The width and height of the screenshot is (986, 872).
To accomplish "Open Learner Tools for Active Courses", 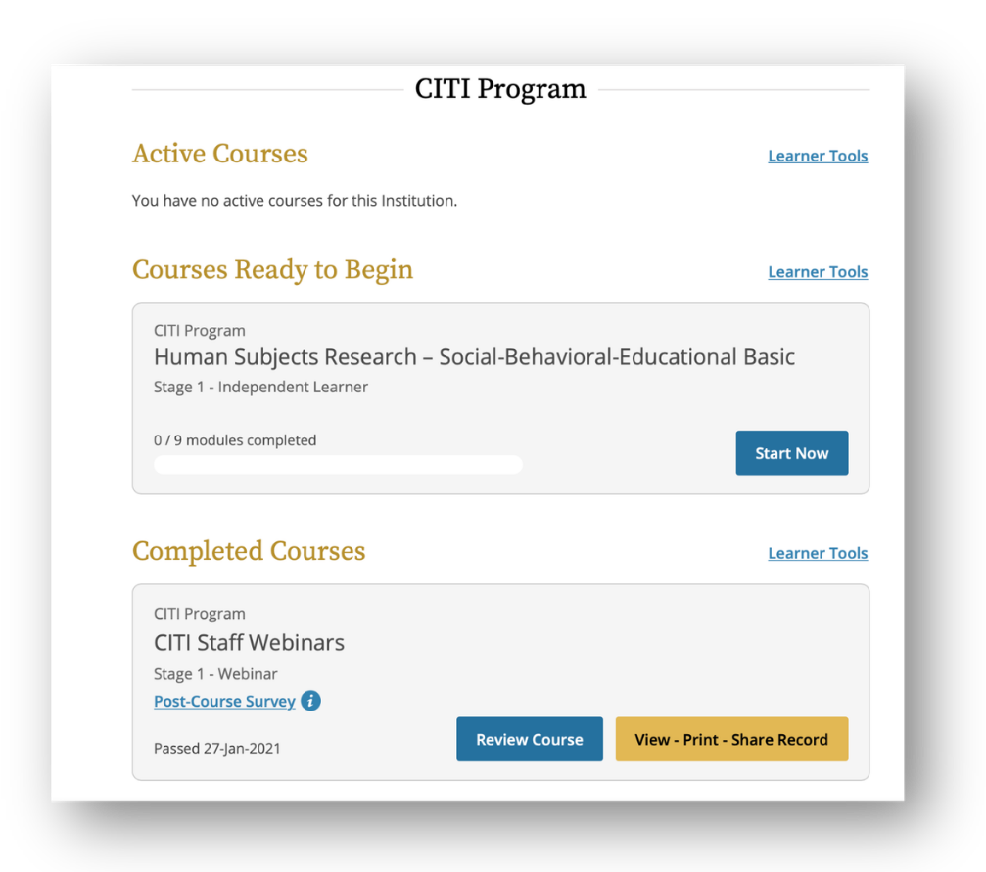I will pos(818,156).
